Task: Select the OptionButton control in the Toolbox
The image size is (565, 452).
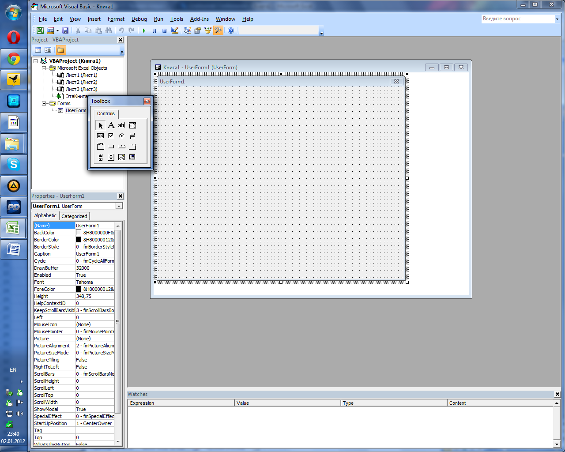Action: 121,136
